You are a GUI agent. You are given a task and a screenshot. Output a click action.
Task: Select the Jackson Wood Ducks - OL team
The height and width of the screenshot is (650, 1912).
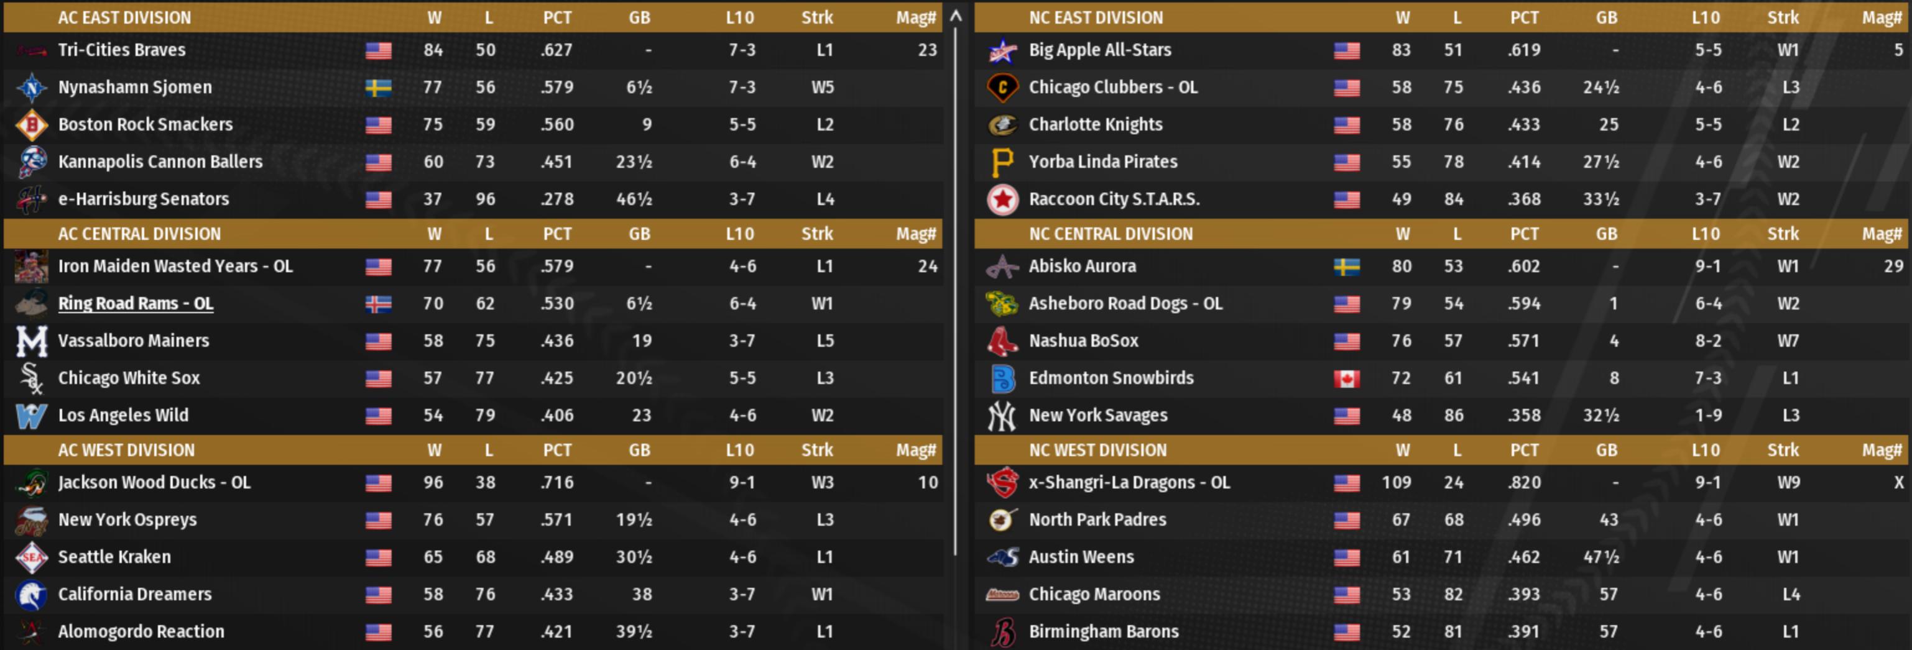click(154, 482)
